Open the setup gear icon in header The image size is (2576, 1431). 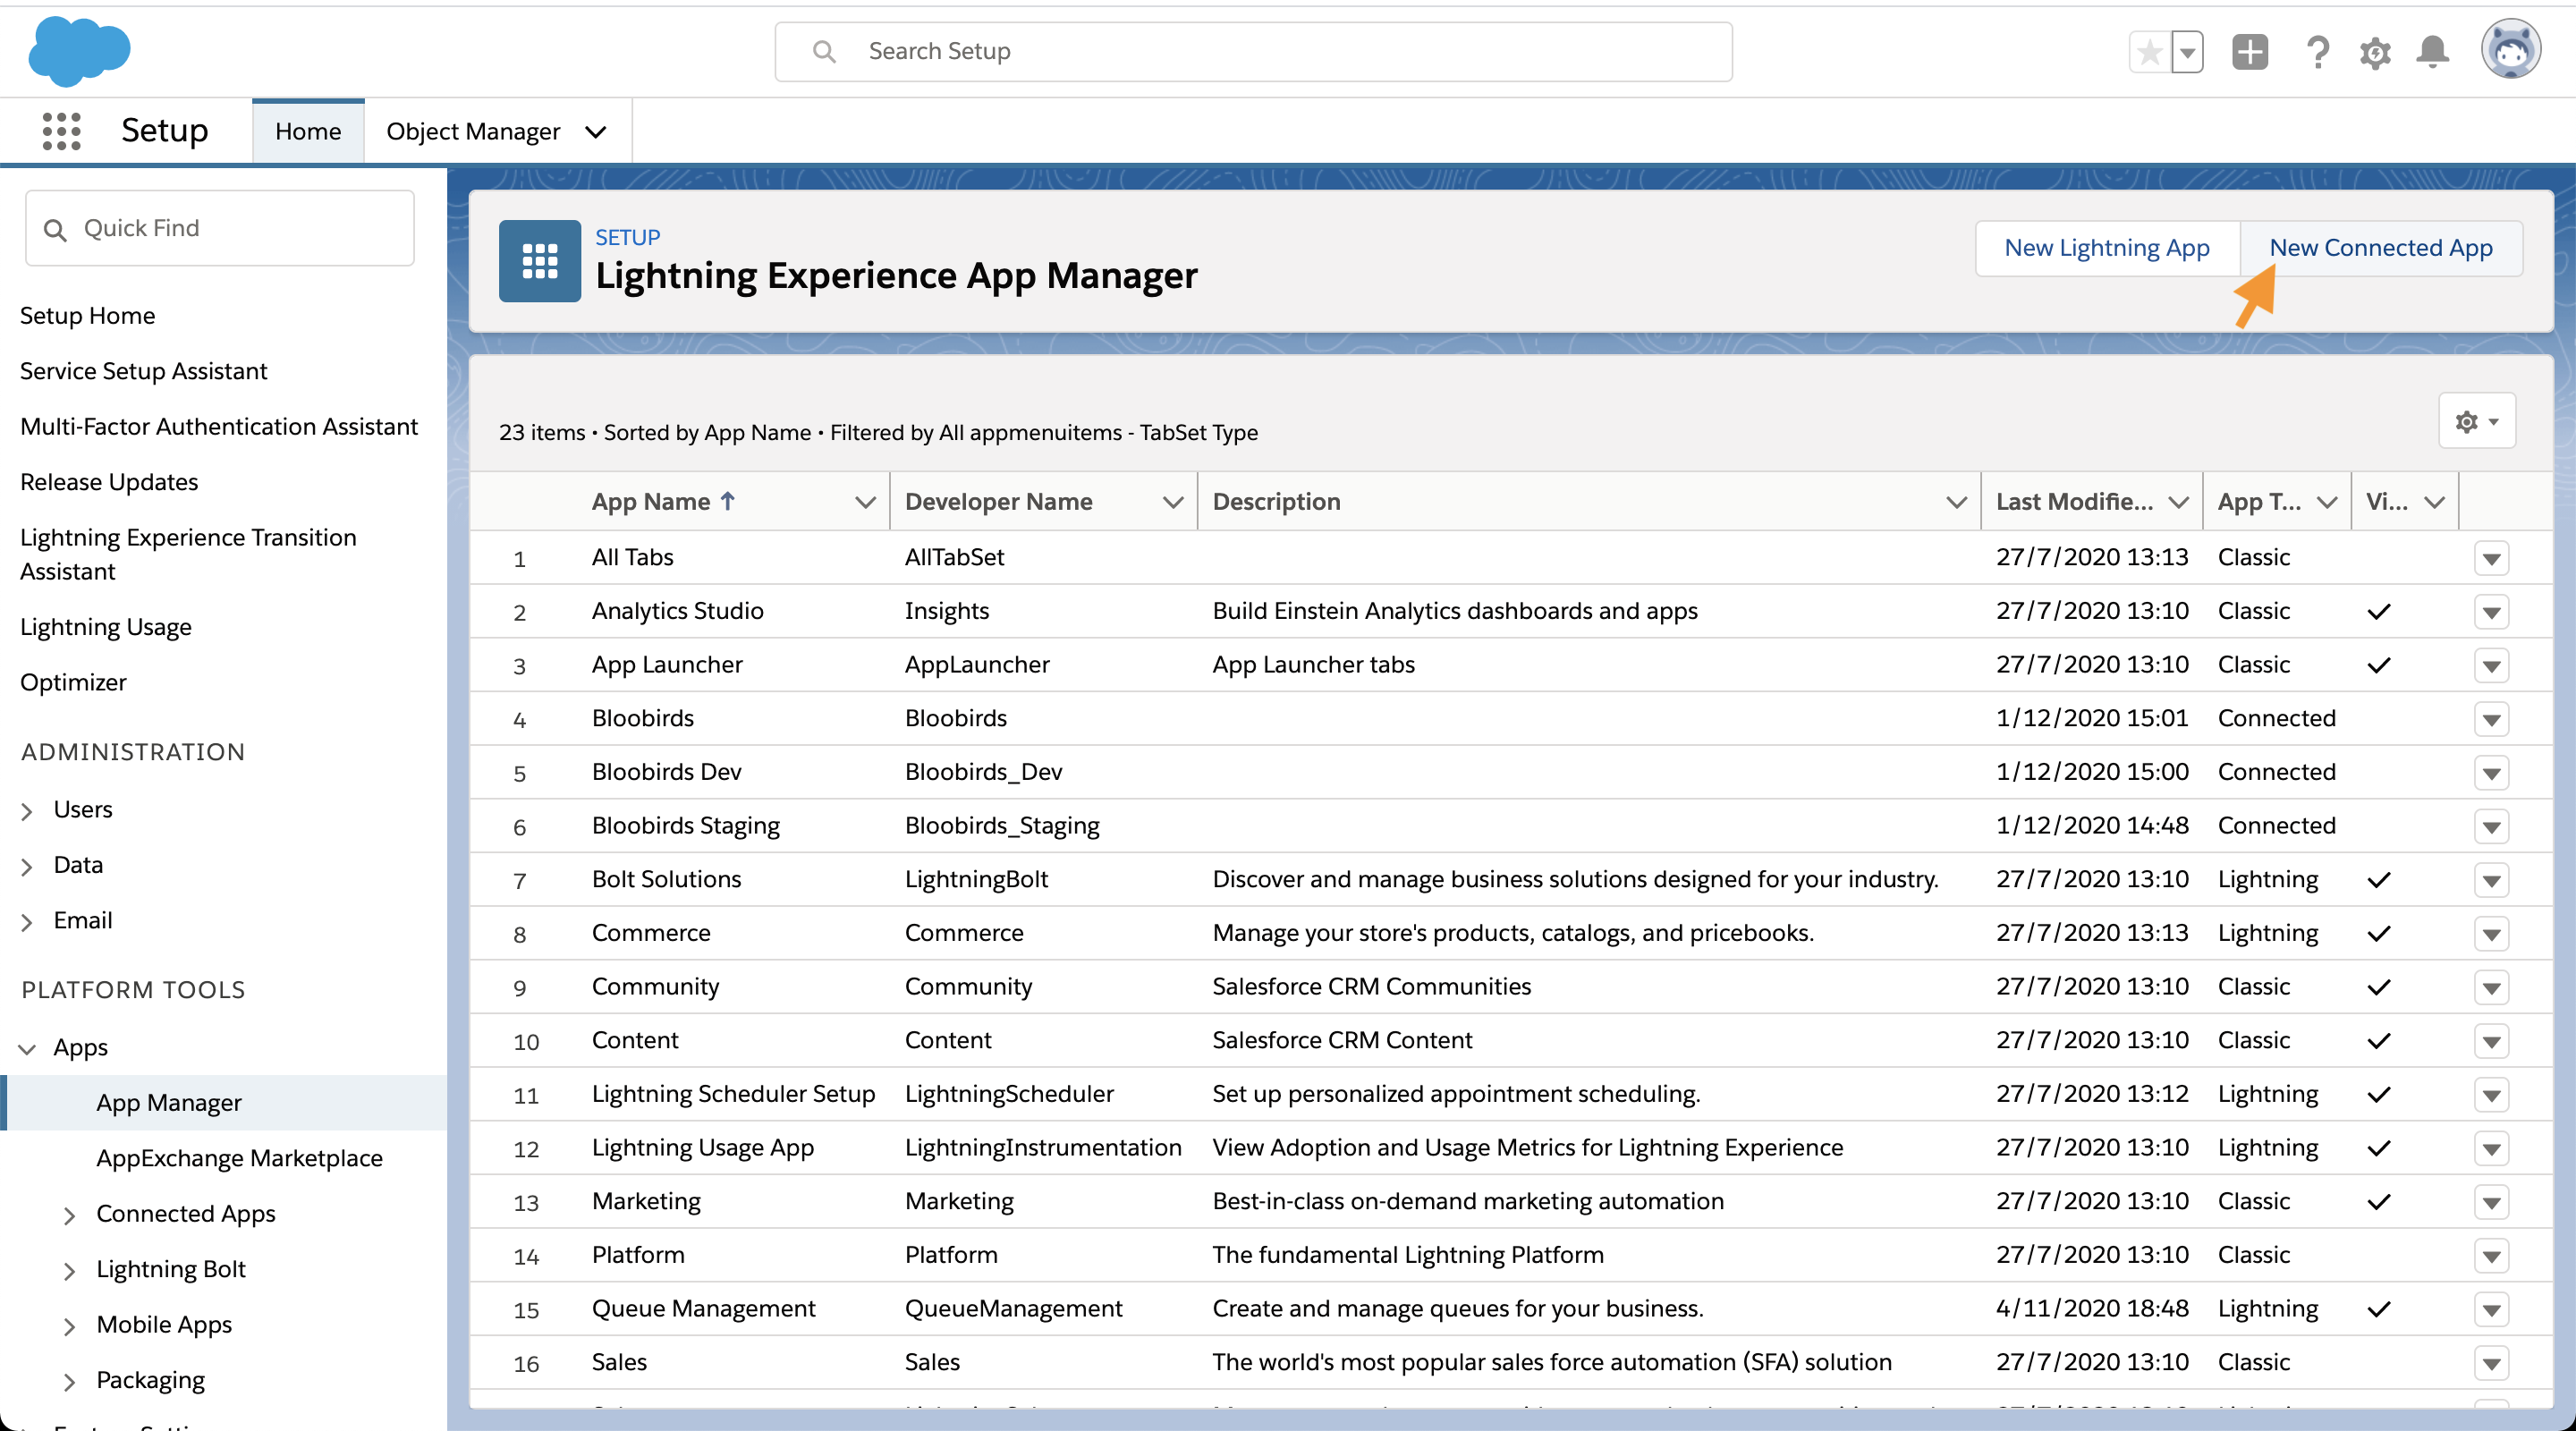(2375, 52)
